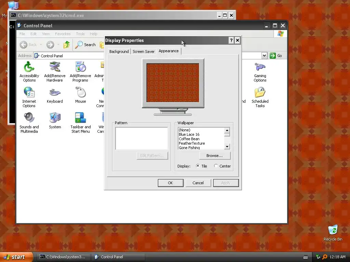
Task: Open Taskbar and Start Menu applet
Action: tap(81, 123)
